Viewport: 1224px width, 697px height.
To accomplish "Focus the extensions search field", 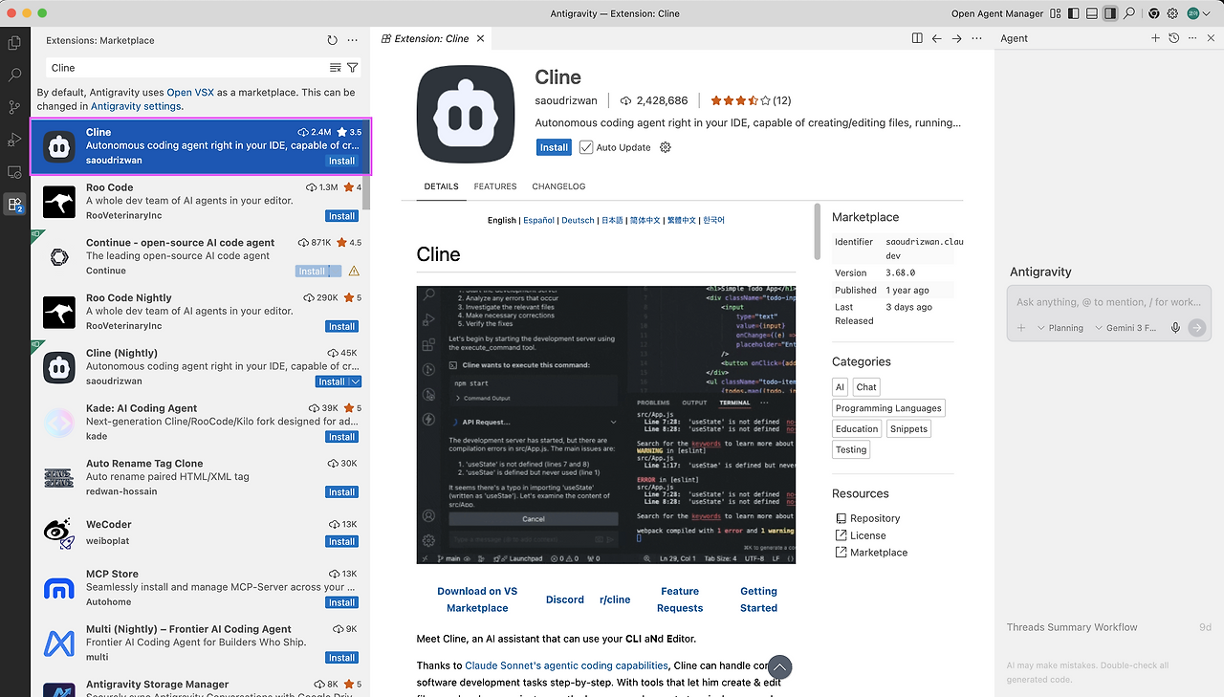I will [x=187, y=68].
